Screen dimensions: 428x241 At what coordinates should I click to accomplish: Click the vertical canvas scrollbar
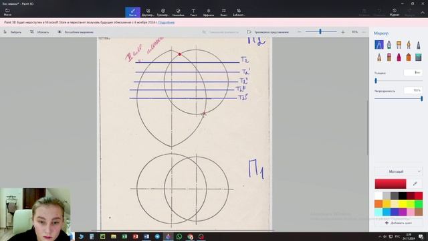[367, 128]
